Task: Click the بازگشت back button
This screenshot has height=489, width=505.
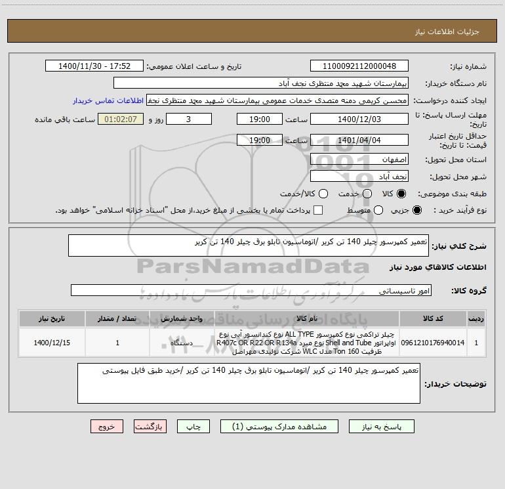Action: click(x=150, y=427)
